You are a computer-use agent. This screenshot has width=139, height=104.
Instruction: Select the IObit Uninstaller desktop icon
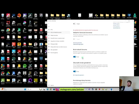(x=14, y=60)
